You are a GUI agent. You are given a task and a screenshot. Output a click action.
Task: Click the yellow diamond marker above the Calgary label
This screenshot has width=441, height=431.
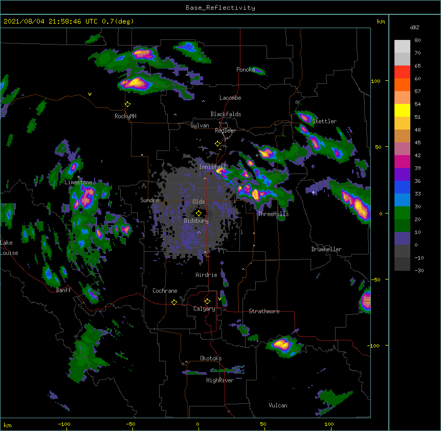pos(207,301)
